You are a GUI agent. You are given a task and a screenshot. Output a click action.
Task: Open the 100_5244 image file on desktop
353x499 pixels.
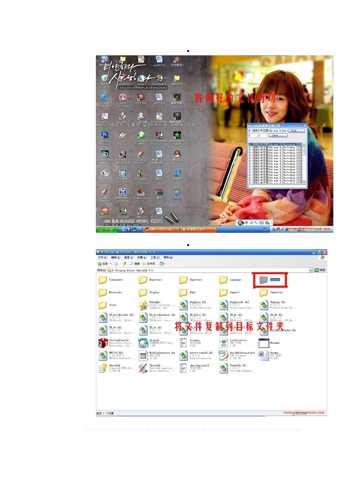point(123,213)
